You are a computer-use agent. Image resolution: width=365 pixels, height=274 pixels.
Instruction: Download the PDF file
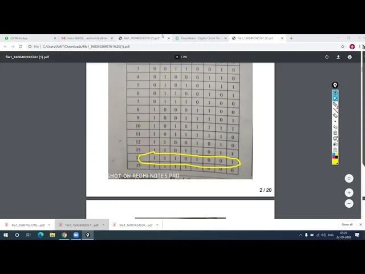338,57
